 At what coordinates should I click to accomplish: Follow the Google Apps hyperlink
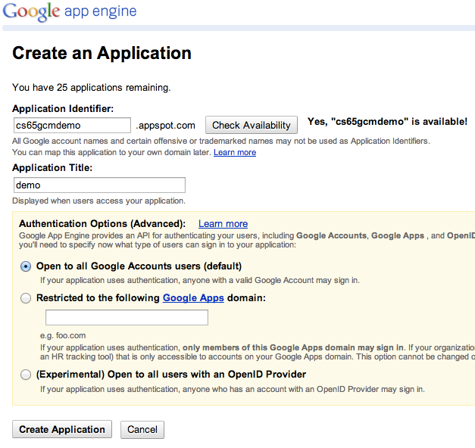point(193,298)
